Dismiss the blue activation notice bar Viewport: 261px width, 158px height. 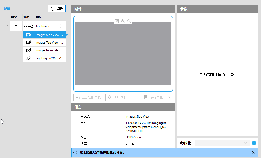[254, 153]
